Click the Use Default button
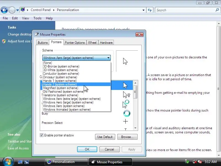This screenshot has width=221, height=166. click(x=105, y=137)
